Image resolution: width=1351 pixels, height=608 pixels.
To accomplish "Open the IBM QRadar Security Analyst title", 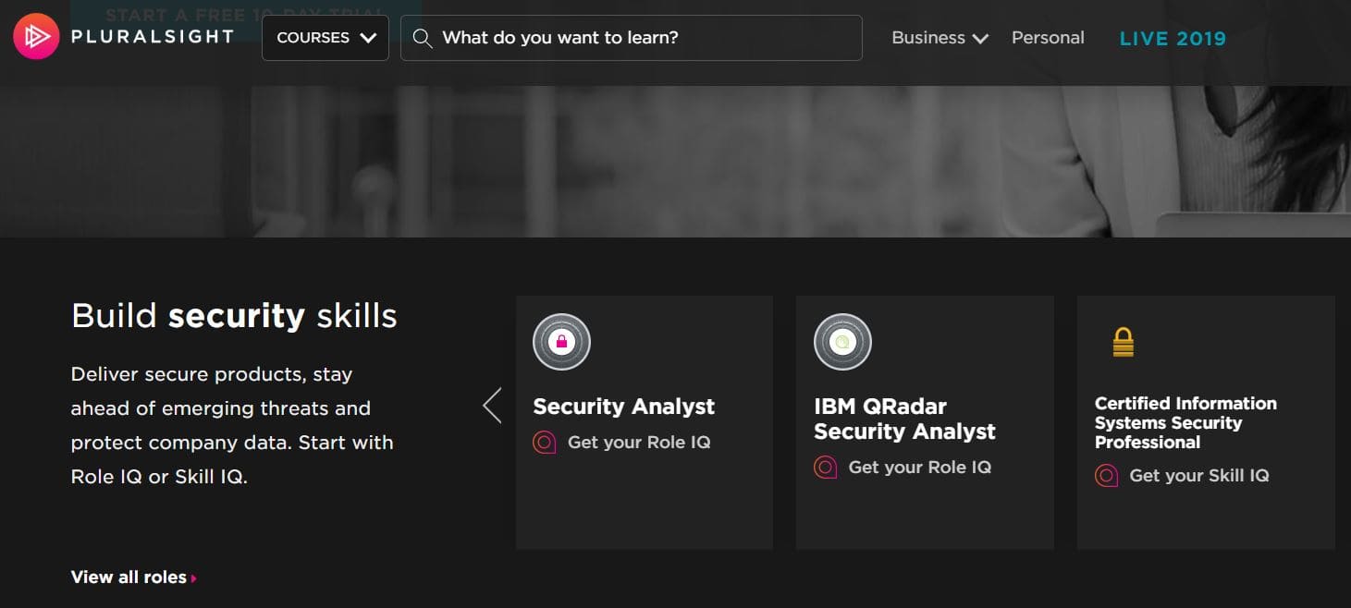I will pyautogui.click(x=904, y=419).
